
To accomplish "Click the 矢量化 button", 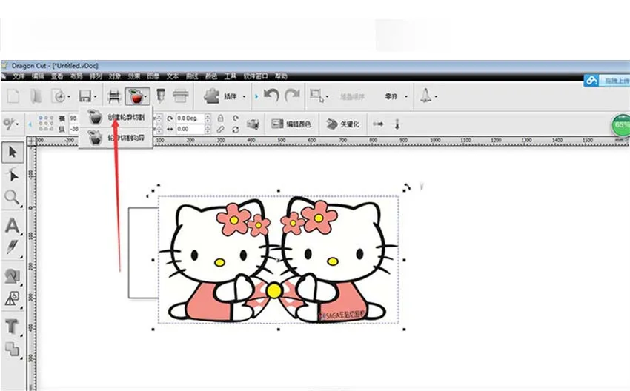I will (342, 124).
